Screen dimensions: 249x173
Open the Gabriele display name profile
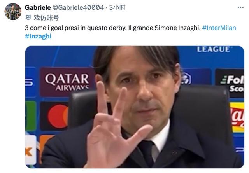click(x=38, y=7)
